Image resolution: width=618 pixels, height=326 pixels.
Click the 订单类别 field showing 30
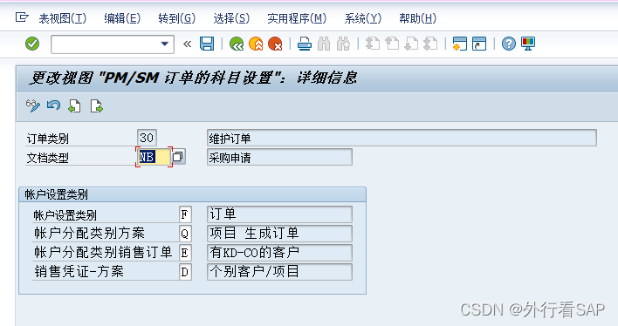(147, 138)
